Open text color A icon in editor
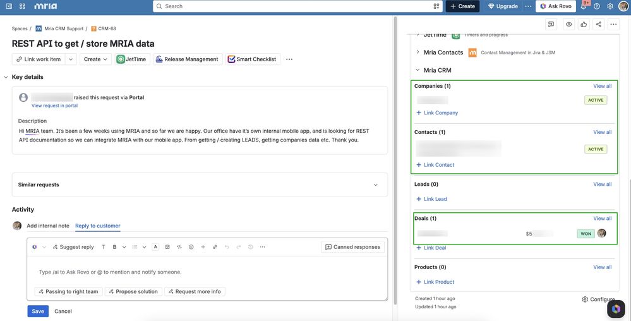 point(155,247)
